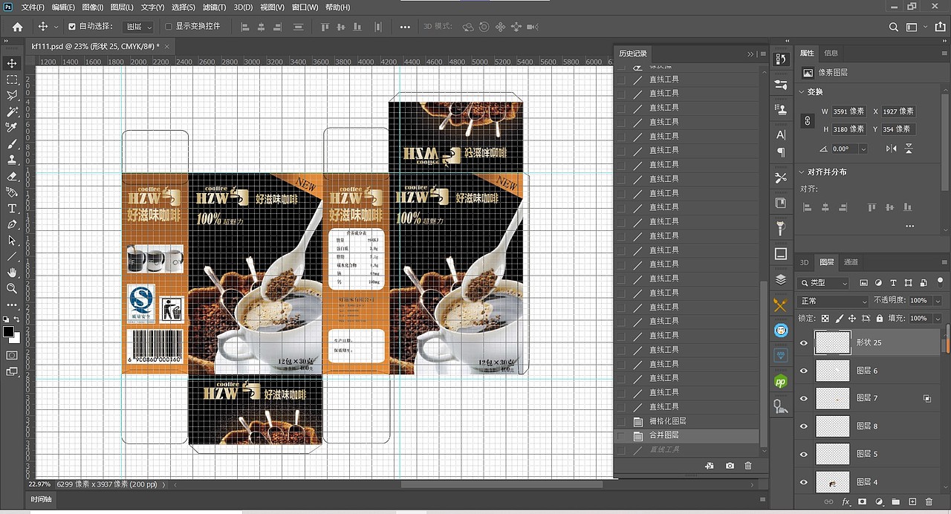The height and width of the screenshot is (514, 951).
Task: Open the search icon at top right
Action: [x=895, y=27]
